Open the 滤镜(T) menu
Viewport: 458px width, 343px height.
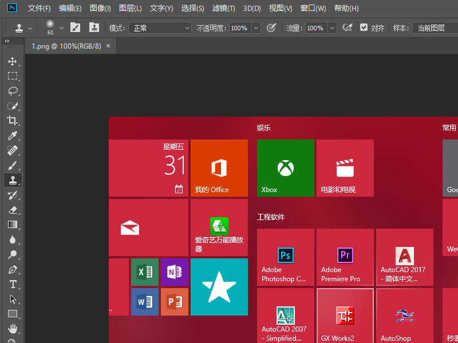[223, 9]
